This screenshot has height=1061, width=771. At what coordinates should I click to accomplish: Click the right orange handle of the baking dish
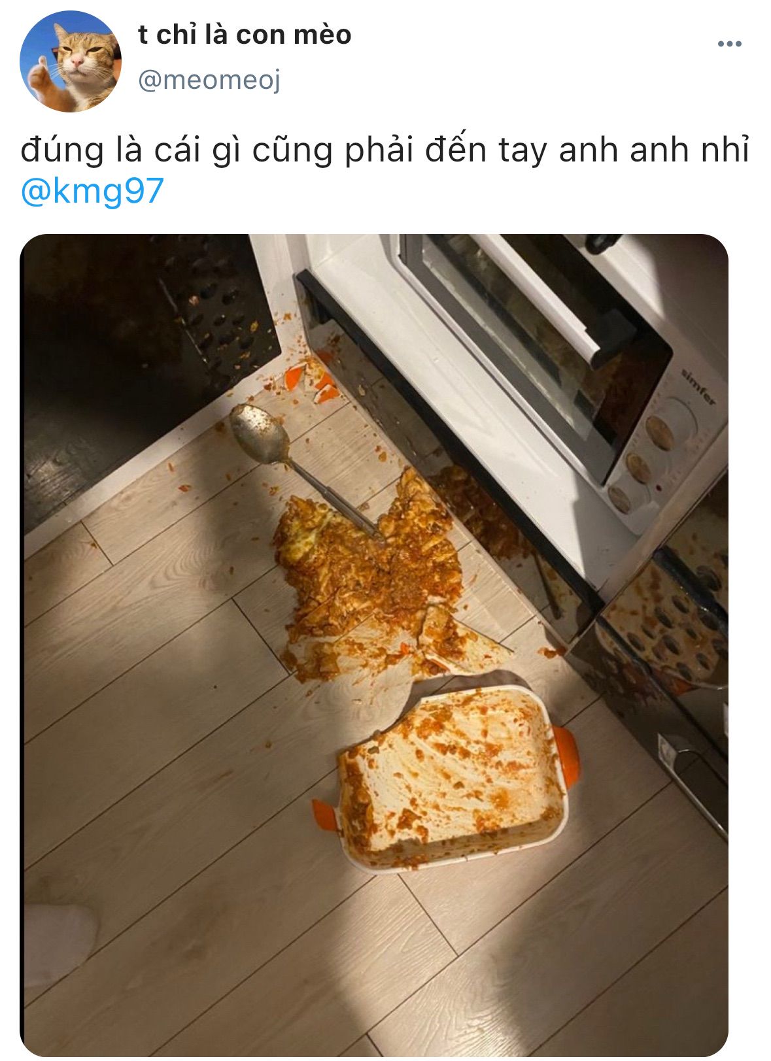[x=568, y=756]
